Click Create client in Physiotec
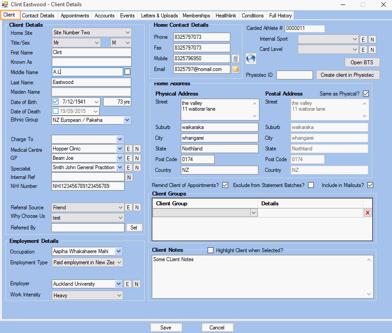392x333 pixels. [x=347, y=75]
